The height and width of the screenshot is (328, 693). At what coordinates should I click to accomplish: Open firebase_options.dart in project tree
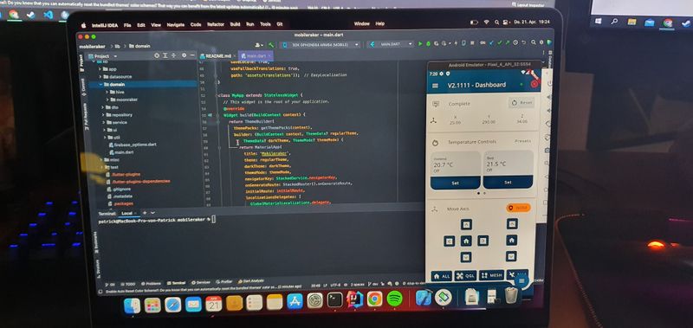click(x=133, y=145)
